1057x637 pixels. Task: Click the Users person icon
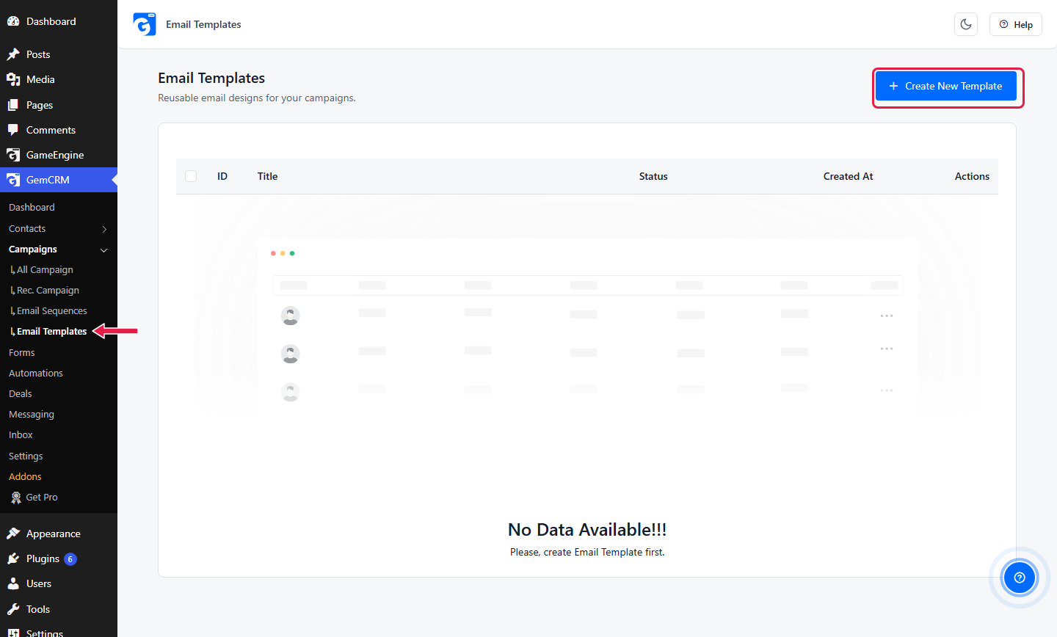(13, 583)
